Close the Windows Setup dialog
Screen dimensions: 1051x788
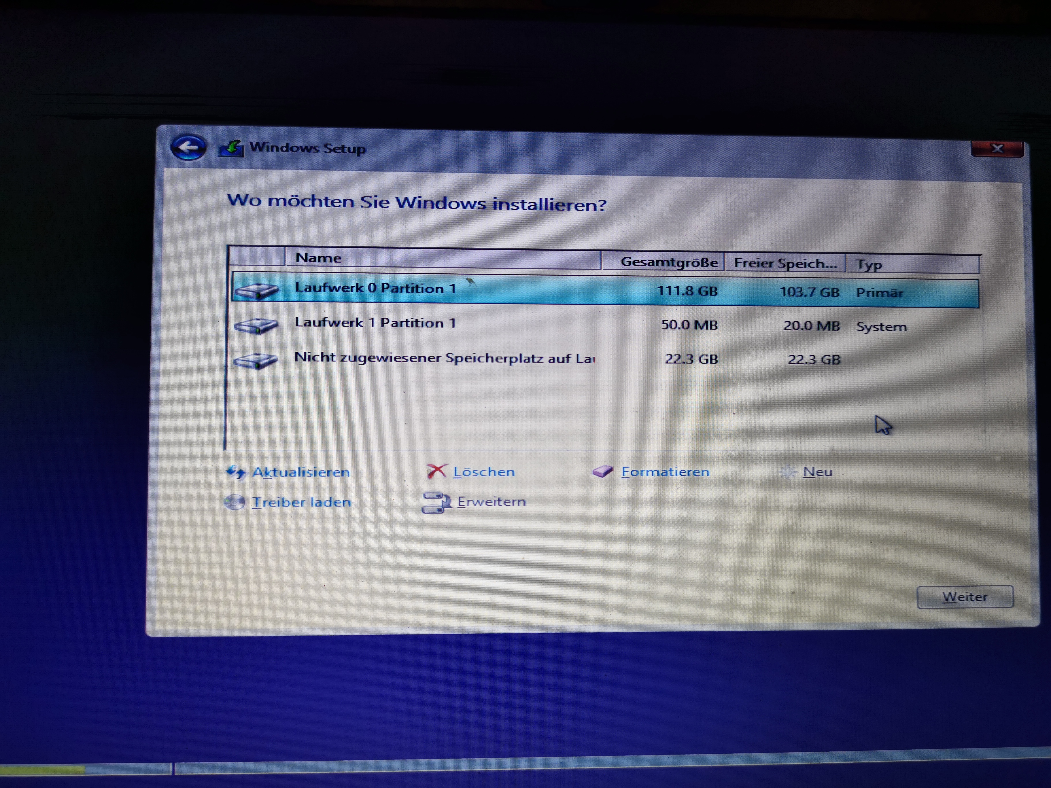(x=997, y=149)
